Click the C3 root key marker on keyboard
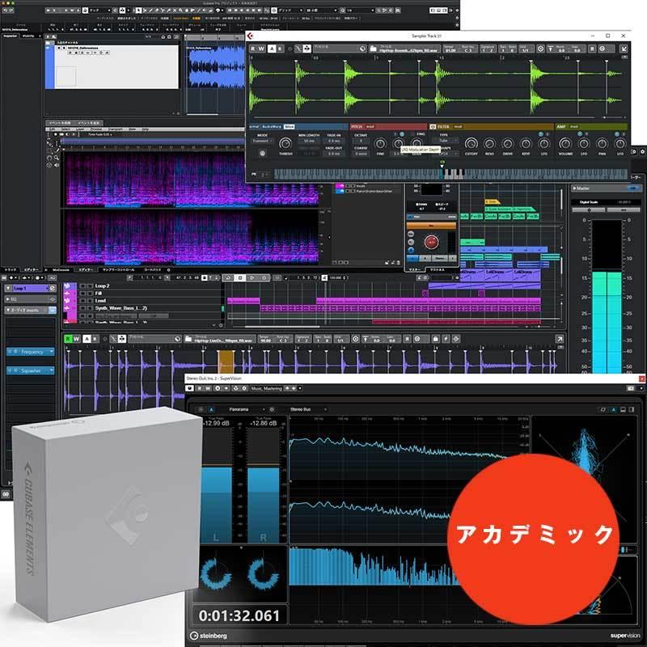Screen dimensions: 647x647 (442, 164)
